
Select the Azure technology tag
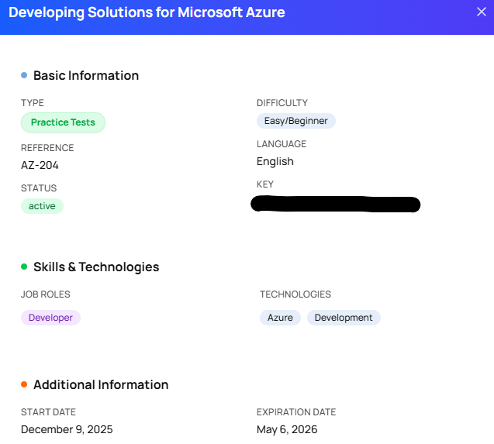click(280, 318)
